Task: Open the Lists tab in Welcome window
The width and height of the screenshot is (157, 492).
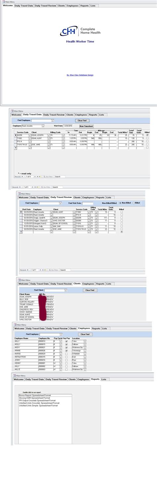Action: tap(93, 6)
